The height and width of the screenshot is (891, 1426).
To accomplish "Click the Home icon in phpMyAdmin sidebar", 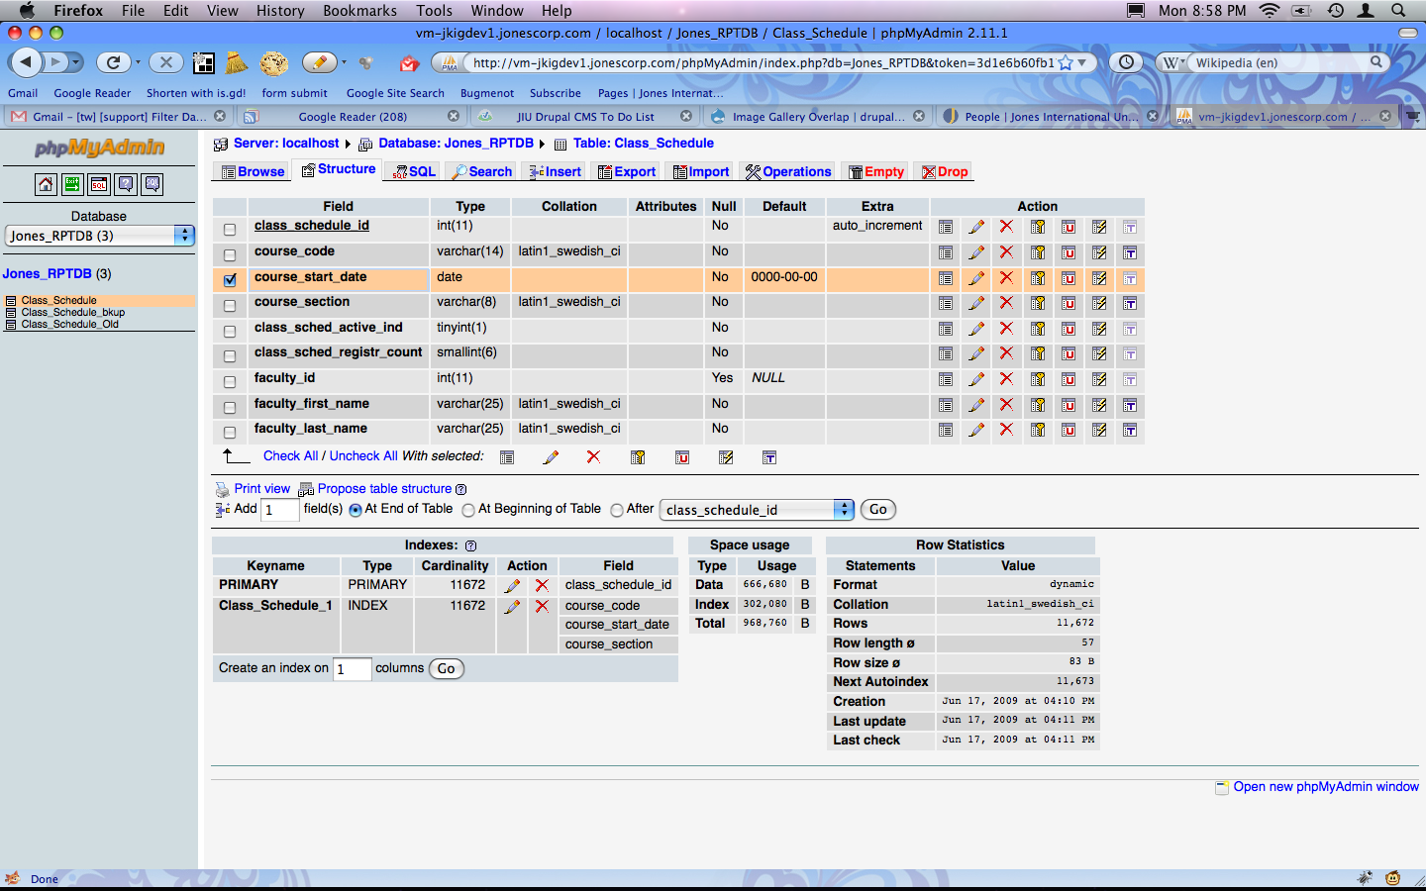I will (46, 184).
